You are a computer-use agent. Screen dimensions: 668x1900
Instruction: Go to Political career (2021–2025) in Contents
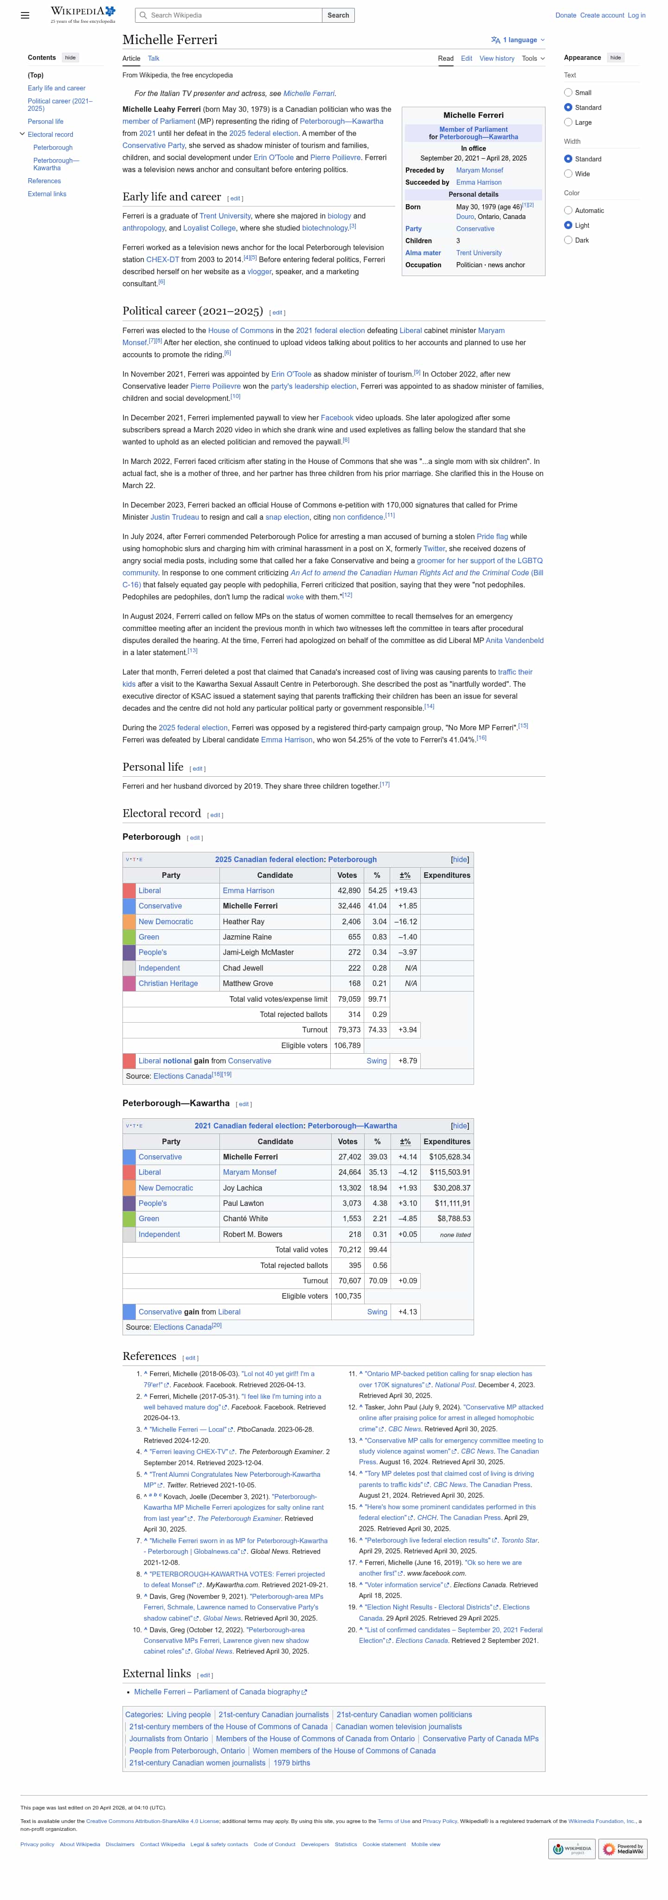(60, 105)
